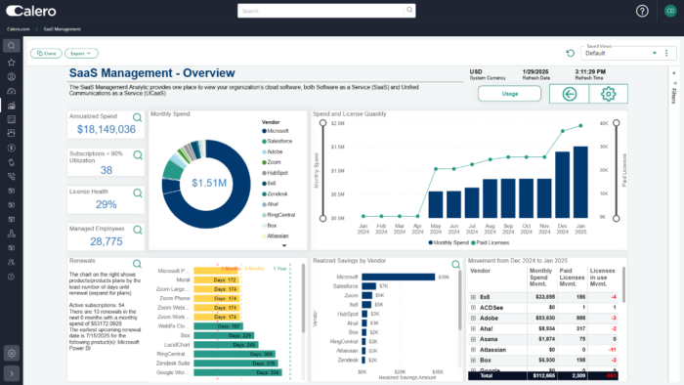Click the donut chart $1.51M center
Viewport: 684px width, 385px height.
pyautogui.click(x=209, y=183)
